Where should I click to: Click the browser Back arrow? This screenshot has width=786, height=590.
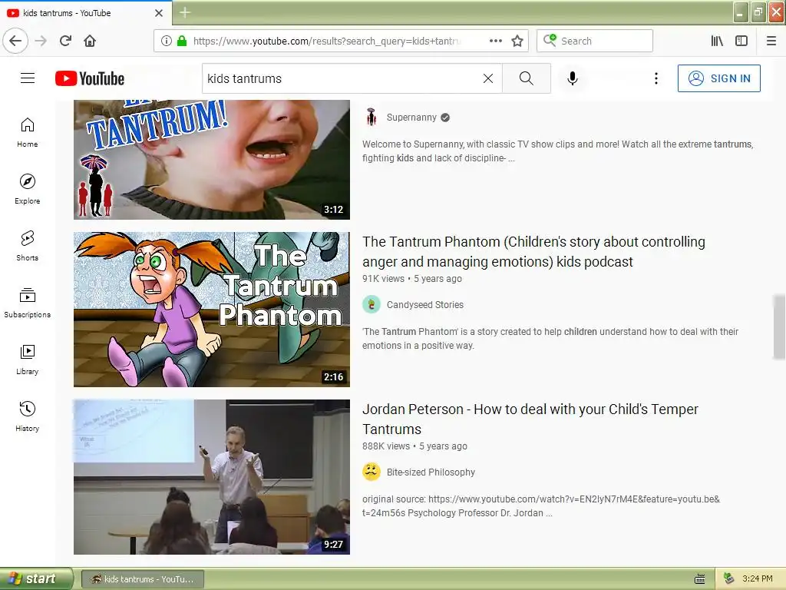tap(15, 41)
